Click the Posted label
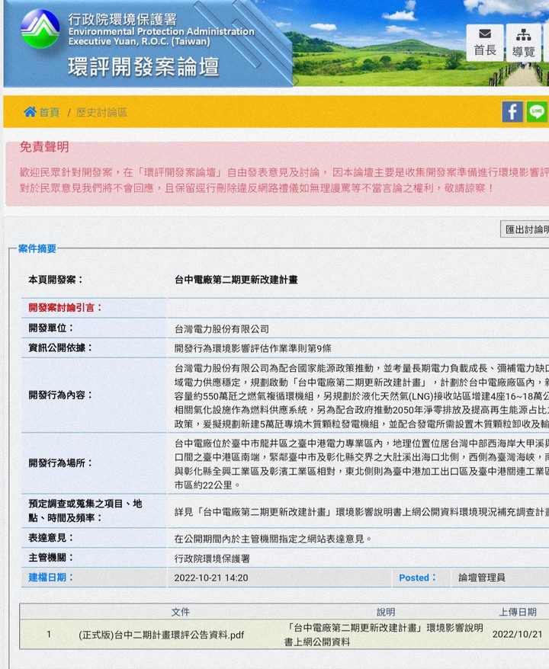The height and width of the screenshot is (669, 549). point(417,578)
